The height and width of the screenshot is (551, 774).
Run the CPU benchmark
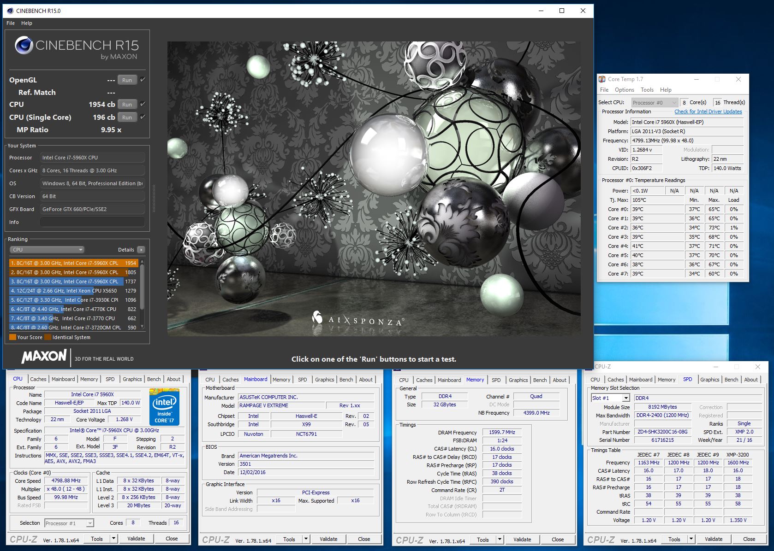pyautogui.click(x=127, y=104)
